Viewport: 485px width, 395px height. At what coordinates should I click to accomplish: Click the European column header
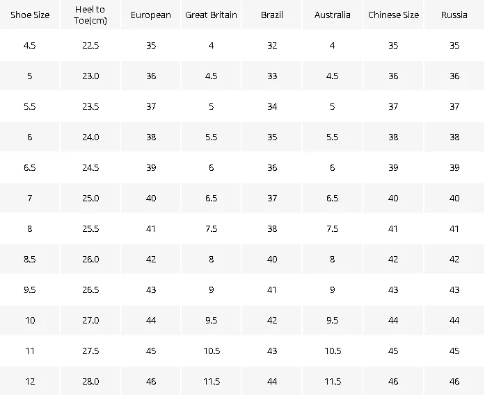[x=150, y=15]
